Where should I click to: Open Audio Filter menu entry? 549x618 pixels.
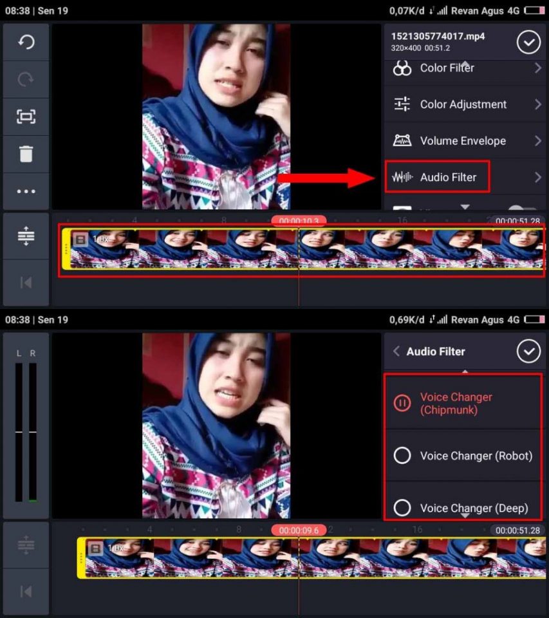(x=467, y=178)
